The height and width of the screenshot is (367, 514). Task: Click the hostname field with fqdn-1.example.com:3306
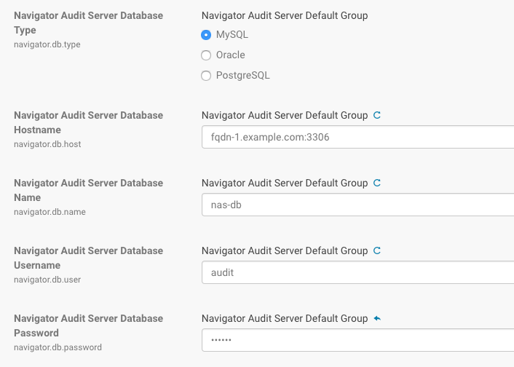(x=357, y=137)
